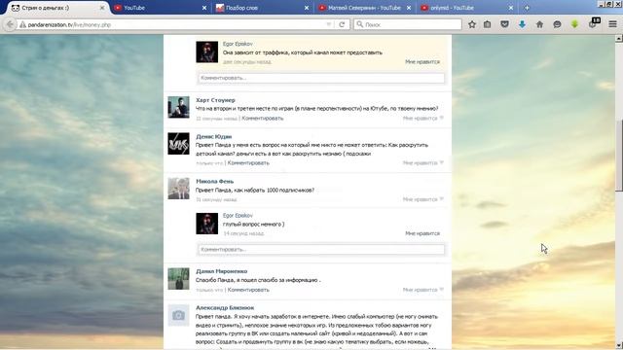Image resolution: width=623 pixels, height=350 pixels.
Task: Click Egor Epsikov's avatar by глупый вопрос
Action: [x=207, y=224]
